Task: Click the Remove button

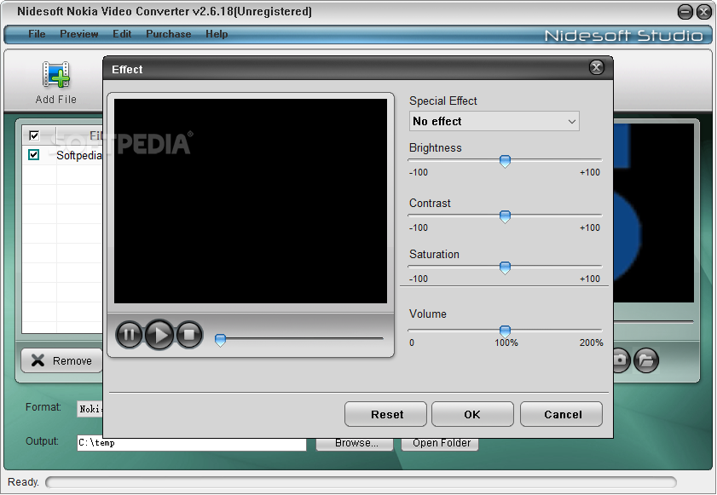Action: point(61,360)
